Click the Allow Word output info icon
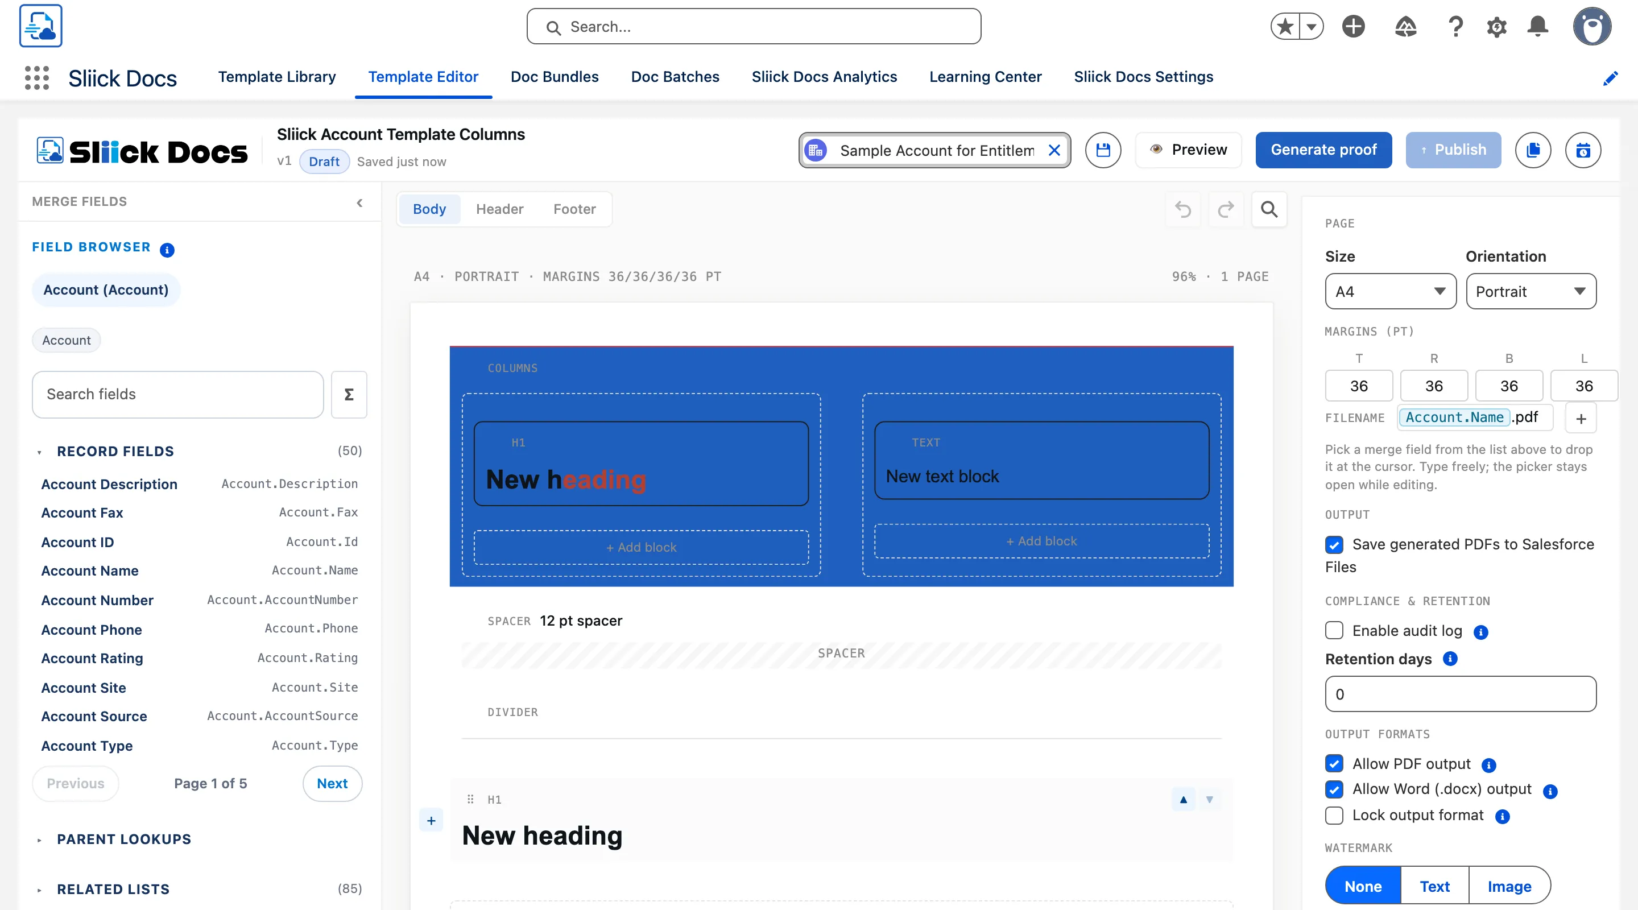1638x910 pixels. coord(1550,791)
